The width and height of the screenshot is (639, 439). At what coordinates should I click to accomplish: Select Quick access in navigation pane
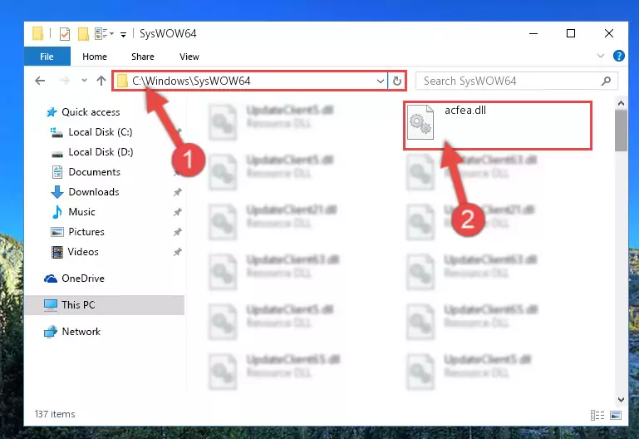tap(91, 112)
